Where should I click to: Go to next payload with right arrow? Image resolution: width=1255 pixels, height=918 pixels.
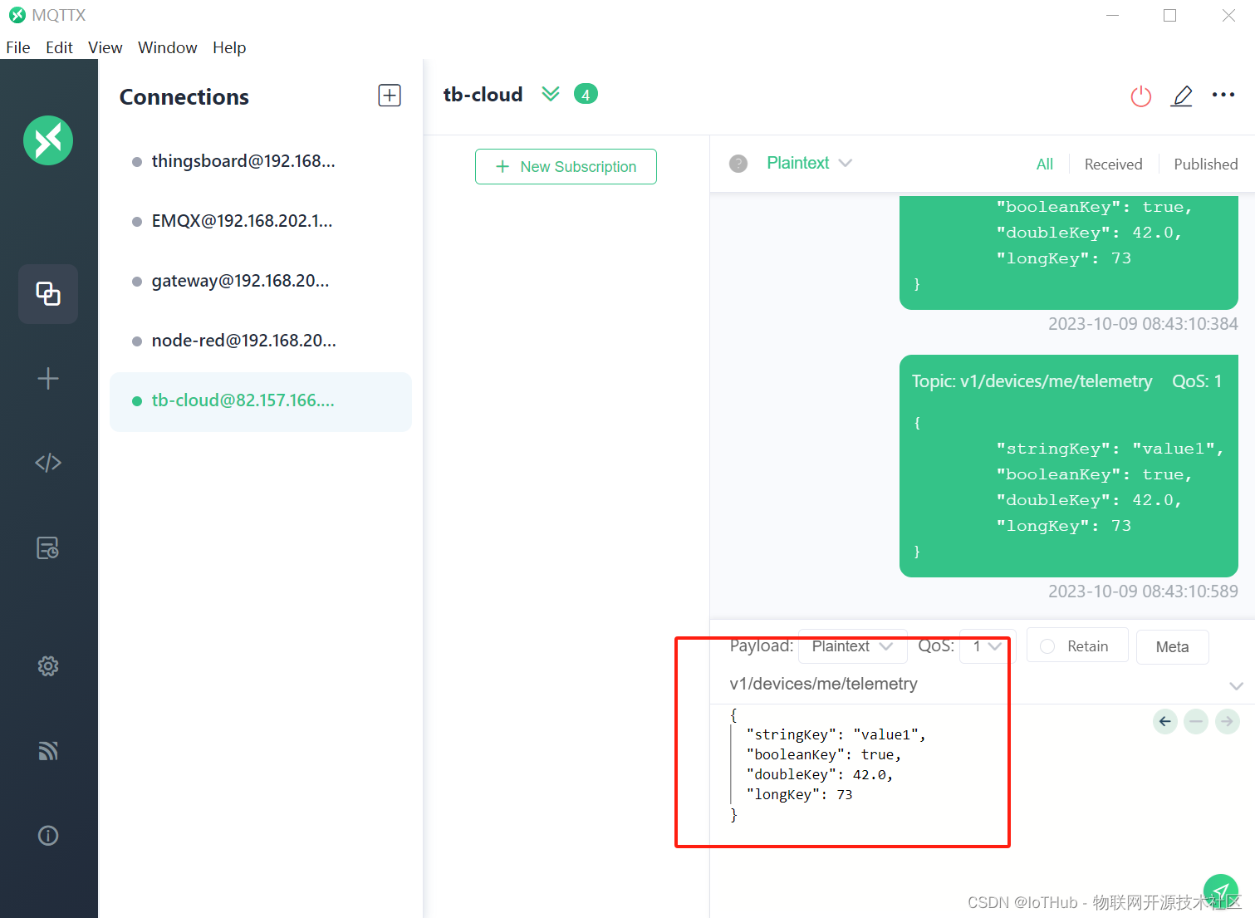[x=1227, y=721]
